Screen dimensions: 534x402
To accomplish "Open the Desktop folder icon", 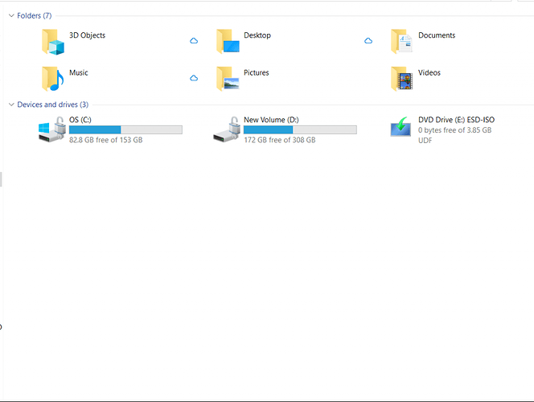I will click(228, 42).
